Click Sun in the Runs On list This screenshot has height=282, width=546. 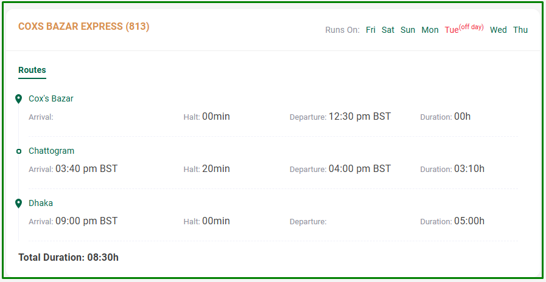(x=408, y=30)
